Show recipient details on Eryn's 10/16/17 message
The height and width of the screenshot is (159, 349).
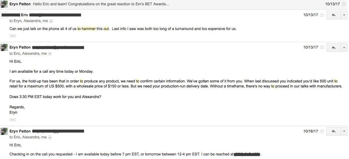(x=50, y=138)
